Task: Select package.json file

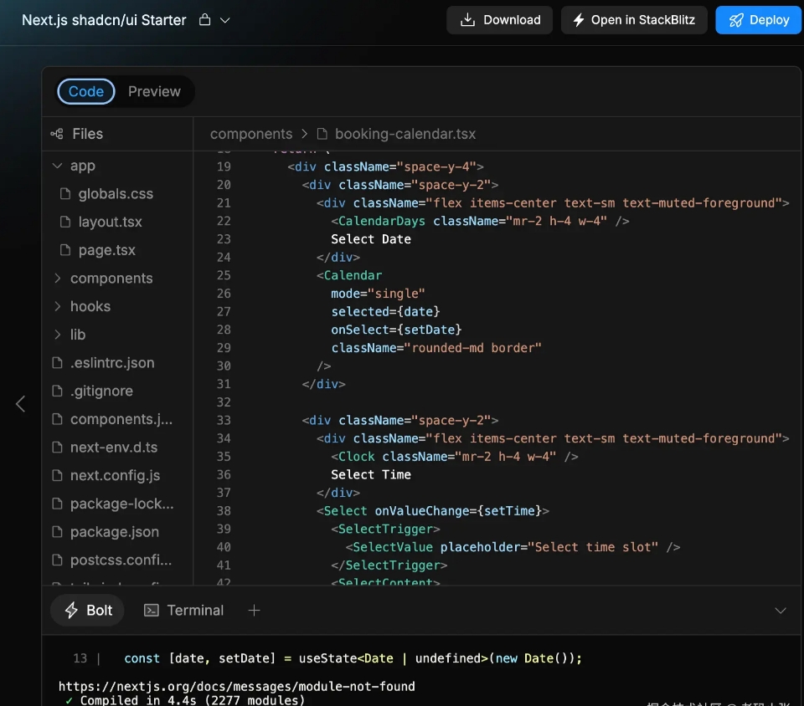Action: click(114, 532)
